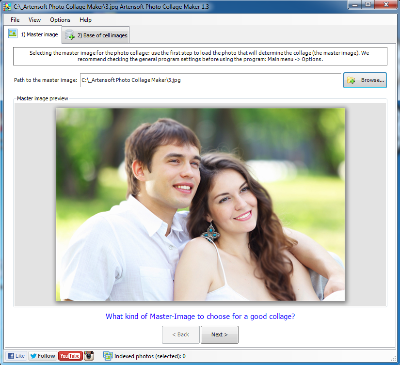Click the Master image tab picture icon
Image resolution: width=400 pixels, height=365 pixels.
[x=13, y=33]
